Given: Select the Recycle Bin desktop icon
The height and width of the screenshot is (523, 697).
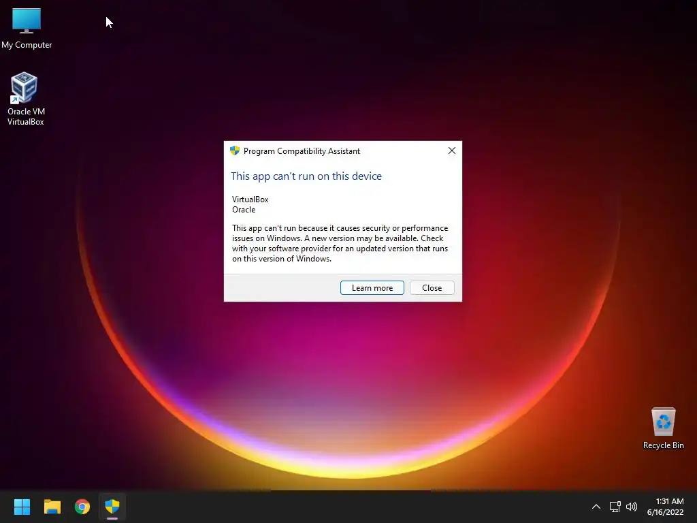Looking at the screenshot, I should coord(663,428).
